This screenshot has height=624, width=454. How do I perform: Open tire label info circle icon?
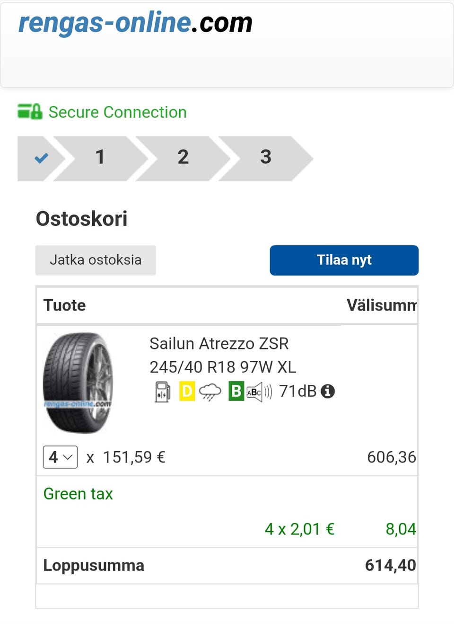click(327, 391)
